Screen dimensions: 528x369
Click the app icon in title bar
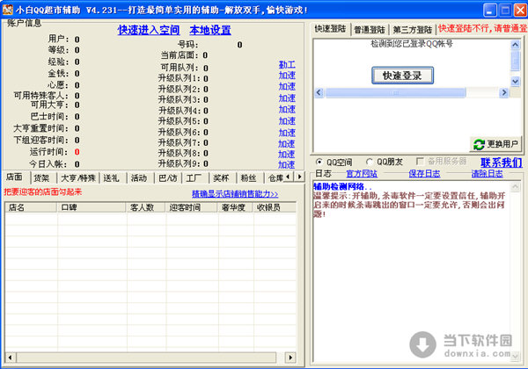click(8, 9)
